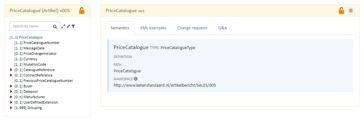Screen dimensions: 364x122
Task: Select CatalogueReference label in the tree
Action: [34, 70]
